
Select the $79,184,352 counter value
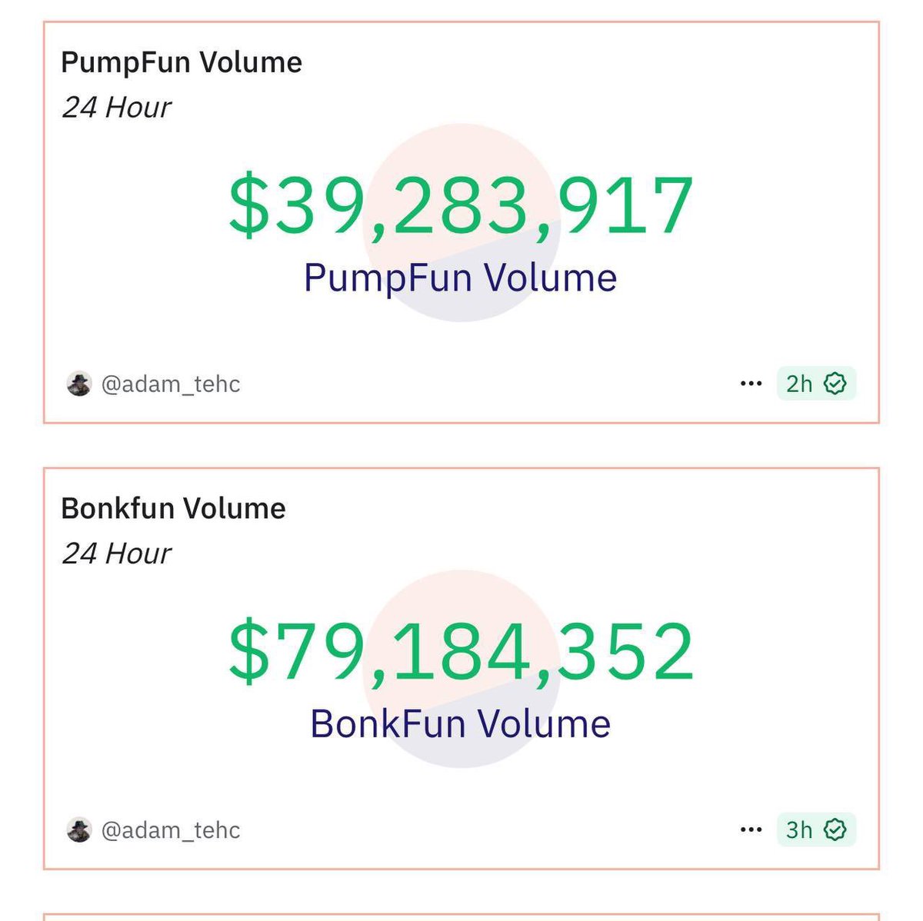point(461,652)
